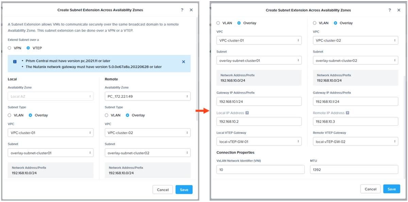The image size is (408, 202).
Task: Click remote Gateway IP Address/Prefix field
Action: coord(355,102)
